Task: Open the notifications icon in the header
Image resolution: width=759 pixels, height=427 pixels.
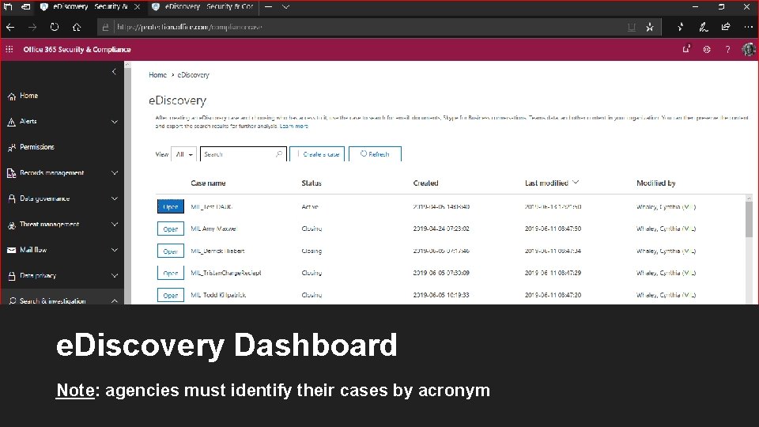Action: click(686, 49)
